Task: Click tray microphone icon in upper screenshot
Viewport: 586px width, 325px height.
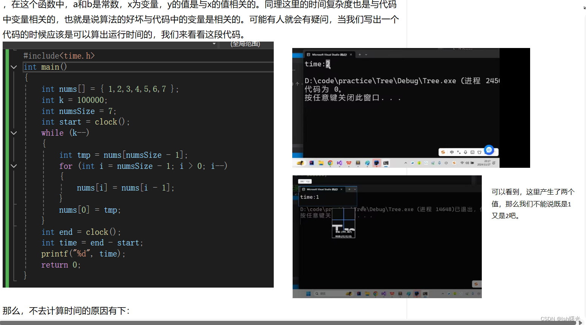Action: (439, 163)
